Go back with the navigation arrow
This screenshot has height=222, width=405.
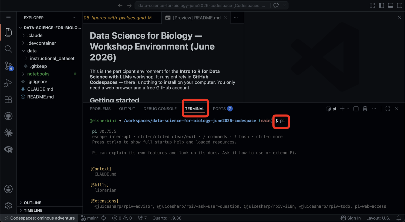[x=120, y=5]
